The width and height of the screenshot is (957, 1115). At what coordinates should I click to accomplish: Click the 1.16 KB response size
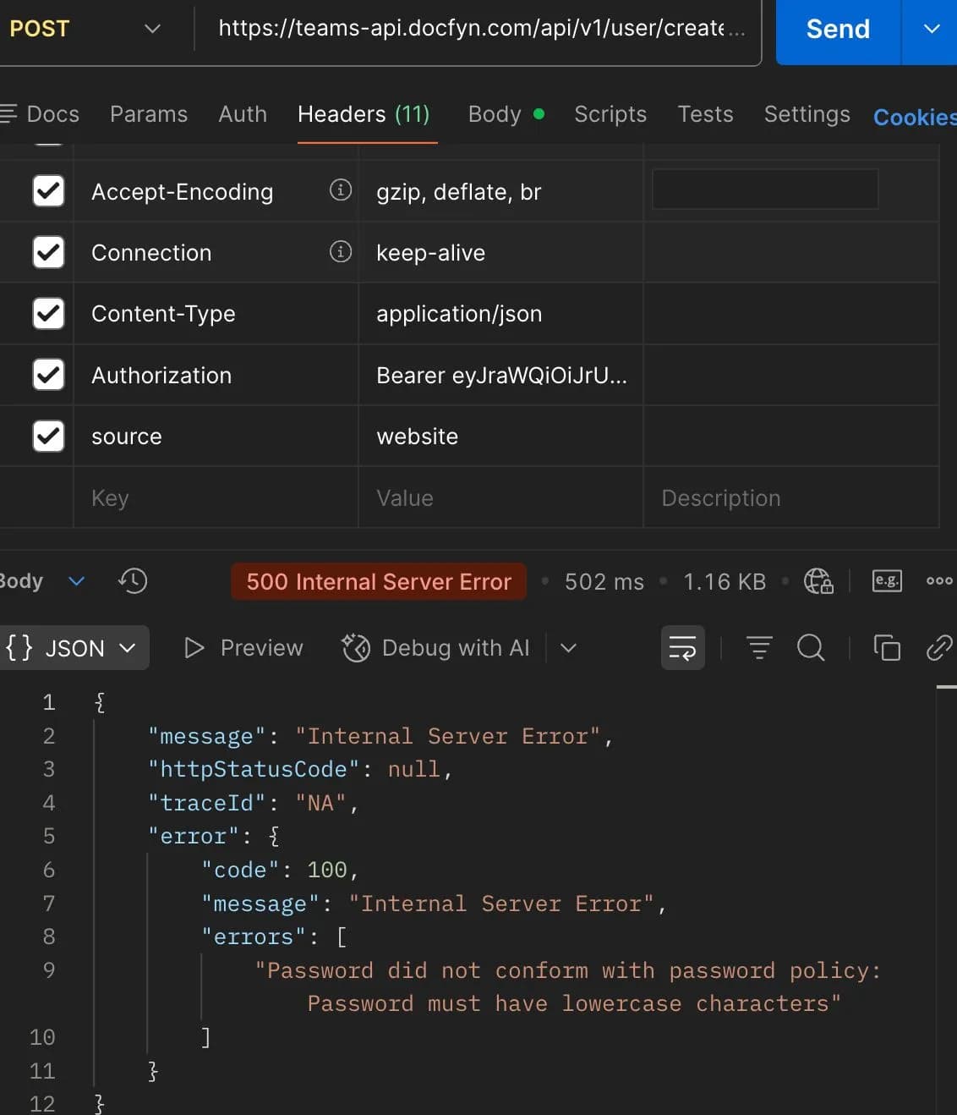click(x=725, y=582)
